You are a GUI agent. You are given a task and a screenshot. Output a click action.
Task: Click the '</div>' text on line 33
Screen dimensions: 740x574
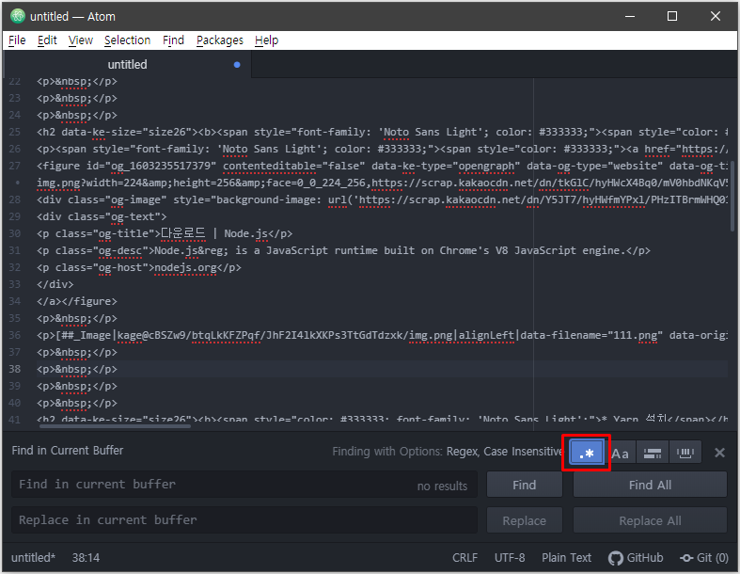click(x=55, y=284)
